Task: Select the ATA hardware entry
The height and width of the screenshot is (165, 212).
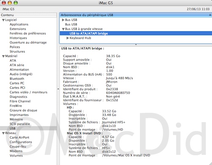Action: 13,61
